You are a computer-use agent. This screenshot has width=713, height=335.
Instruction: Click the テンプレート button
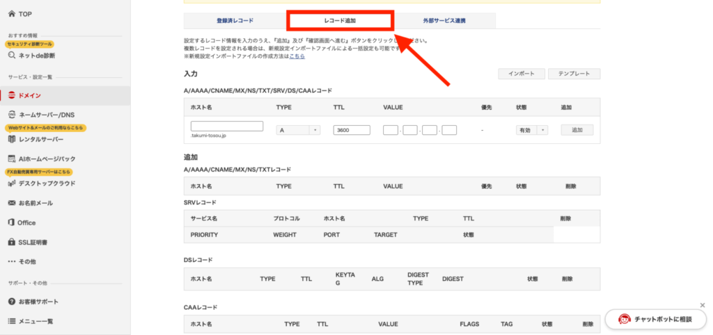(574, 74)
